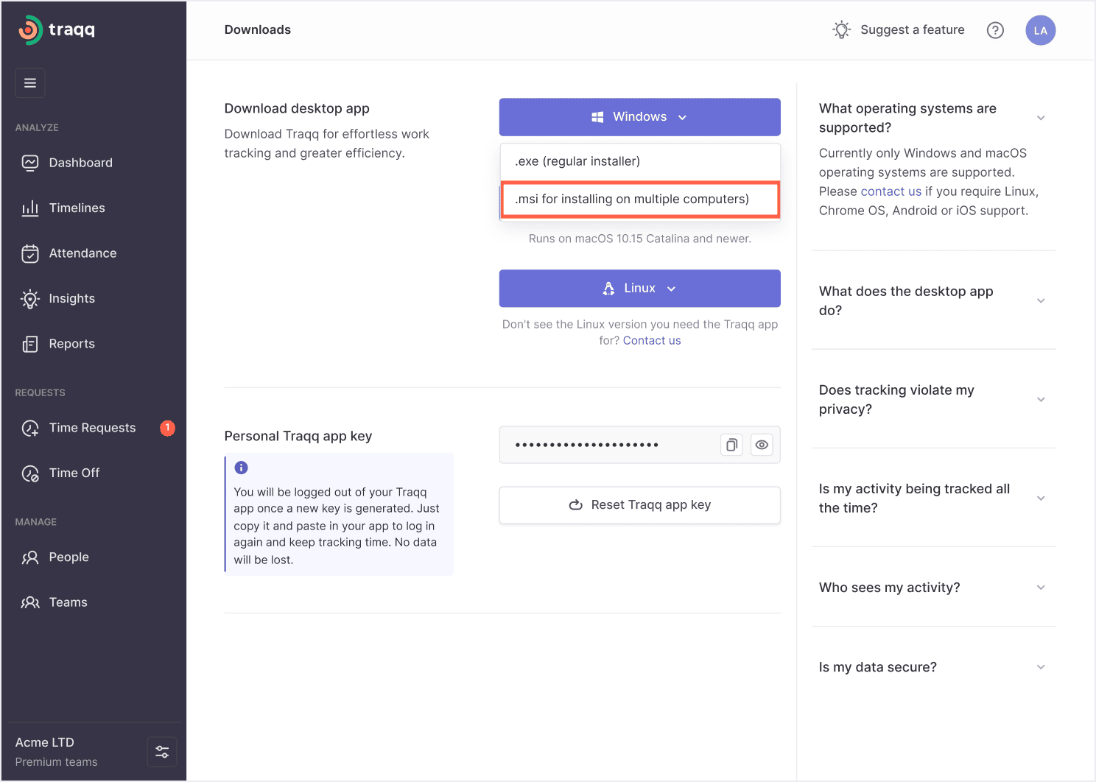Click the Suggest a feature link

point(899,30)
